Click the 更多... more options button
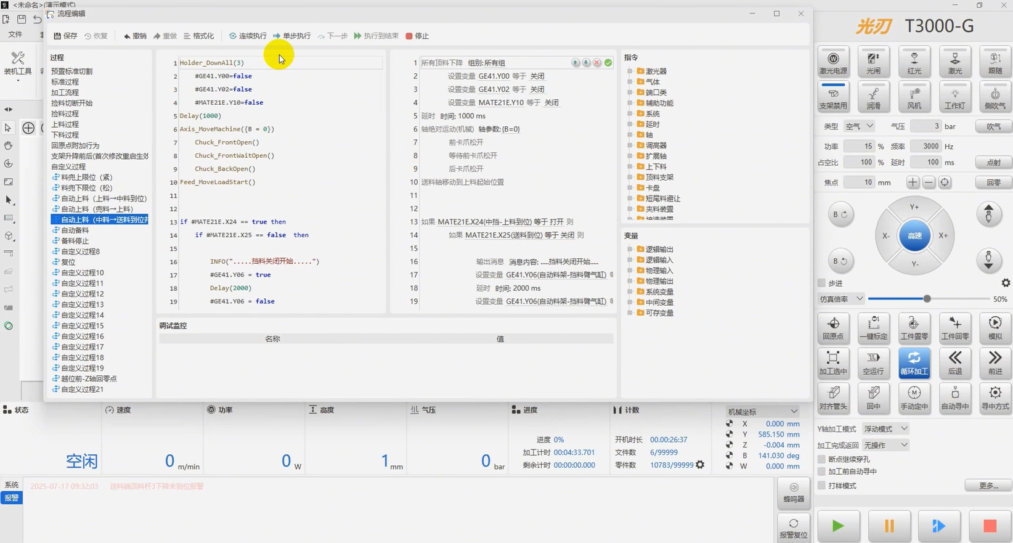This screenshot has width=1013, height=543. (988, 486)
